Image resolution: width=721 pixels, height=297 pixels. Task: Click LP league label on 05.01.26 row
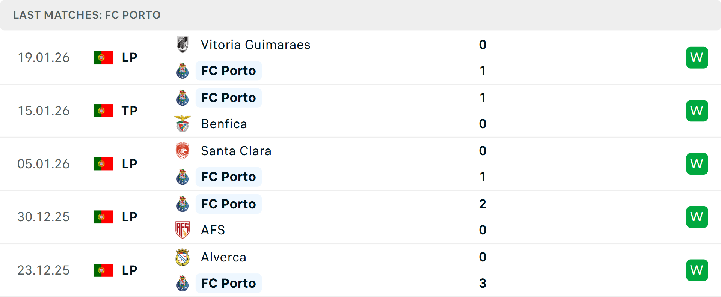[x=130, y=164]
